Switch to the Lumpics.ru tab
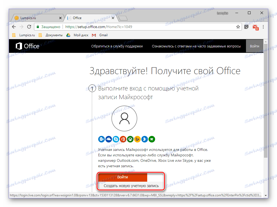 37,18
